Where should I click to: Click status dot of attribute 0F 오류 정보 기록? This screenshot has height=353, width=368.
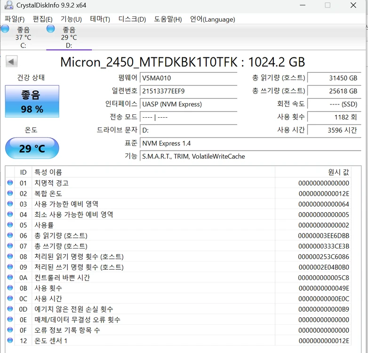point(10,330)
